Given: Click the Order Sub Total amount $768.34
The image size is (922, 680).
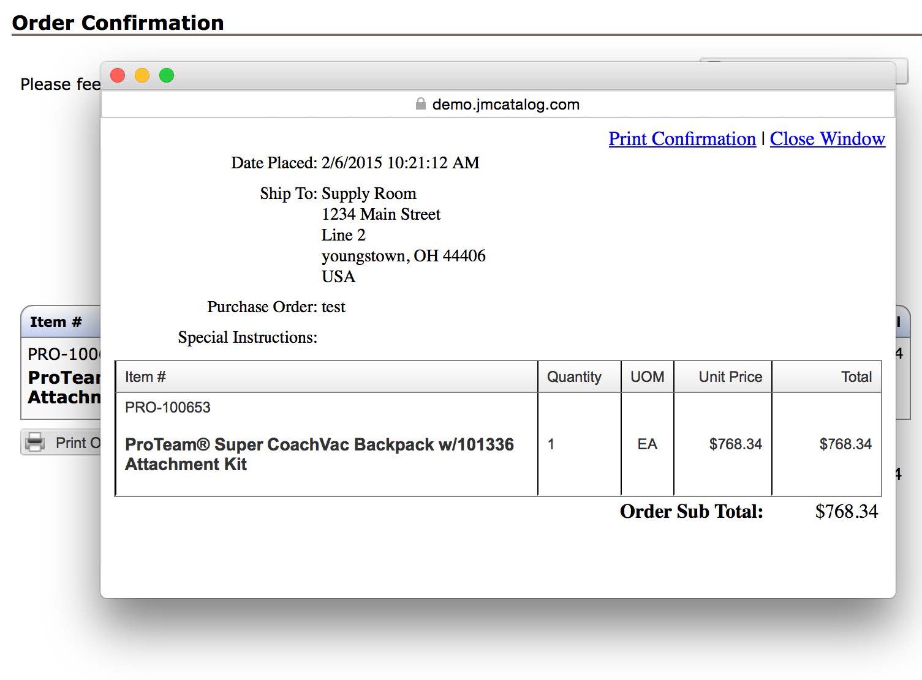Looking at the screenshot, I should point(847,511).
